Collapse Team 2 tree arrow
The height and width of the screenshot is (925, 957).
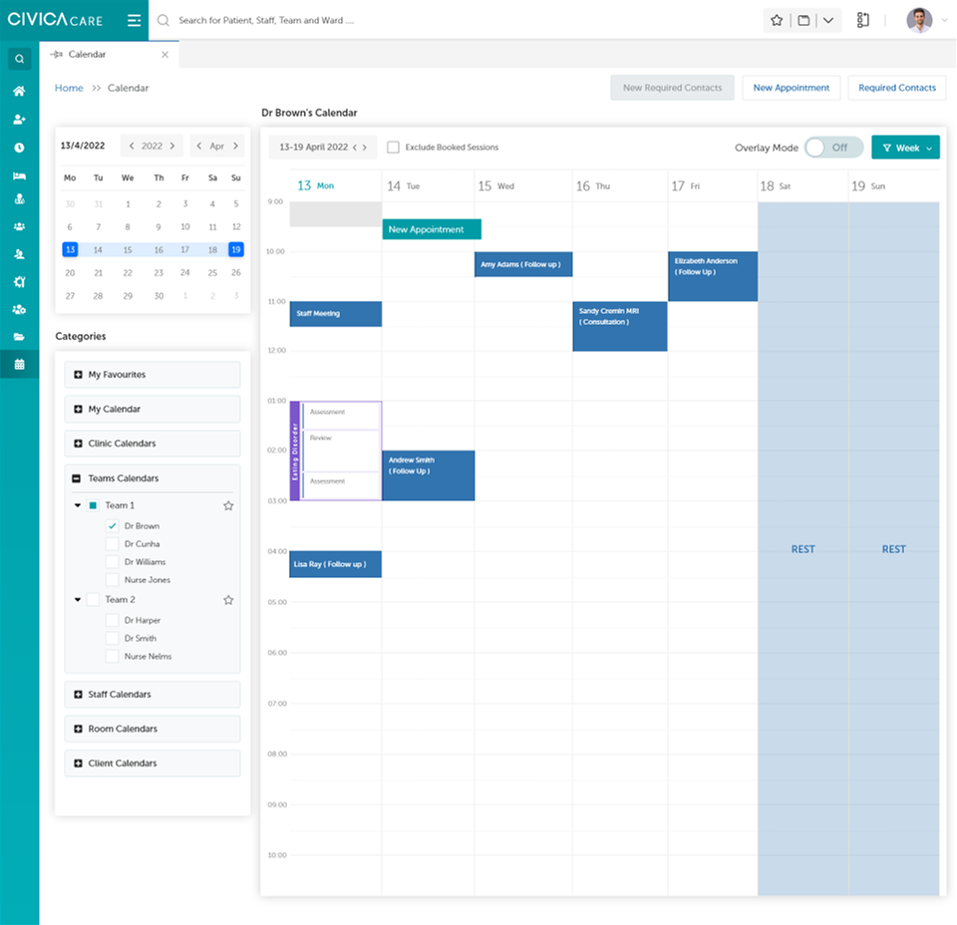pos(78,600)
